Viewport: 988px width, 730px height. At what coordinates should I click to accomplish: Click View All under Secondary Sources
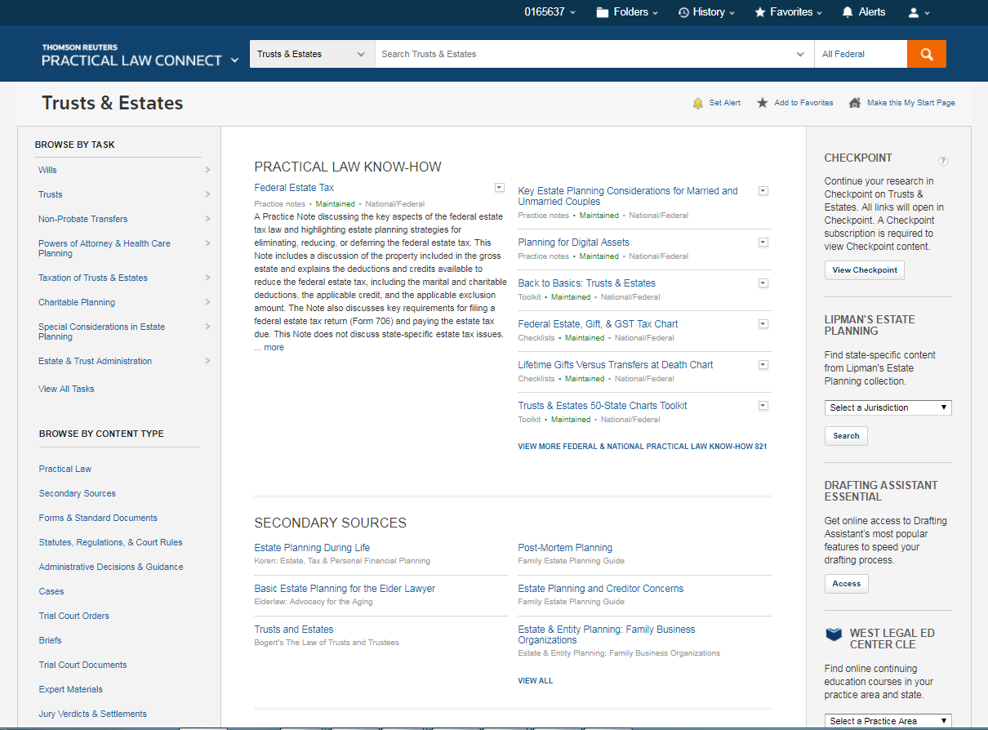coord(536,680)
